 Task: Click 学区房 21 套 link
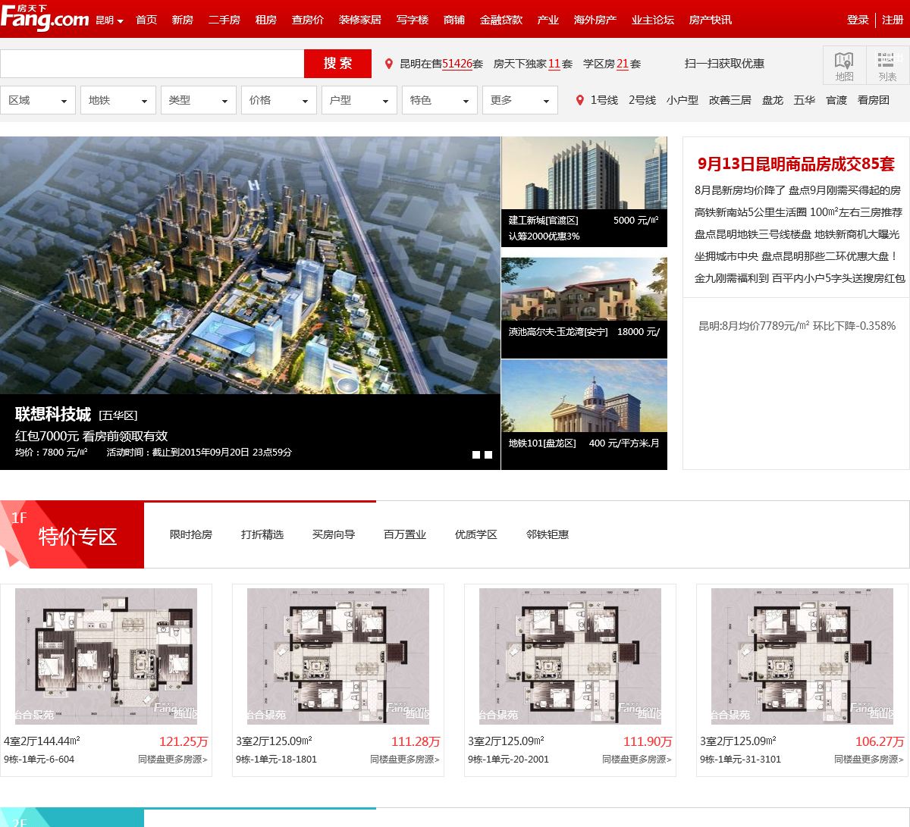click(x=612, y=64)
